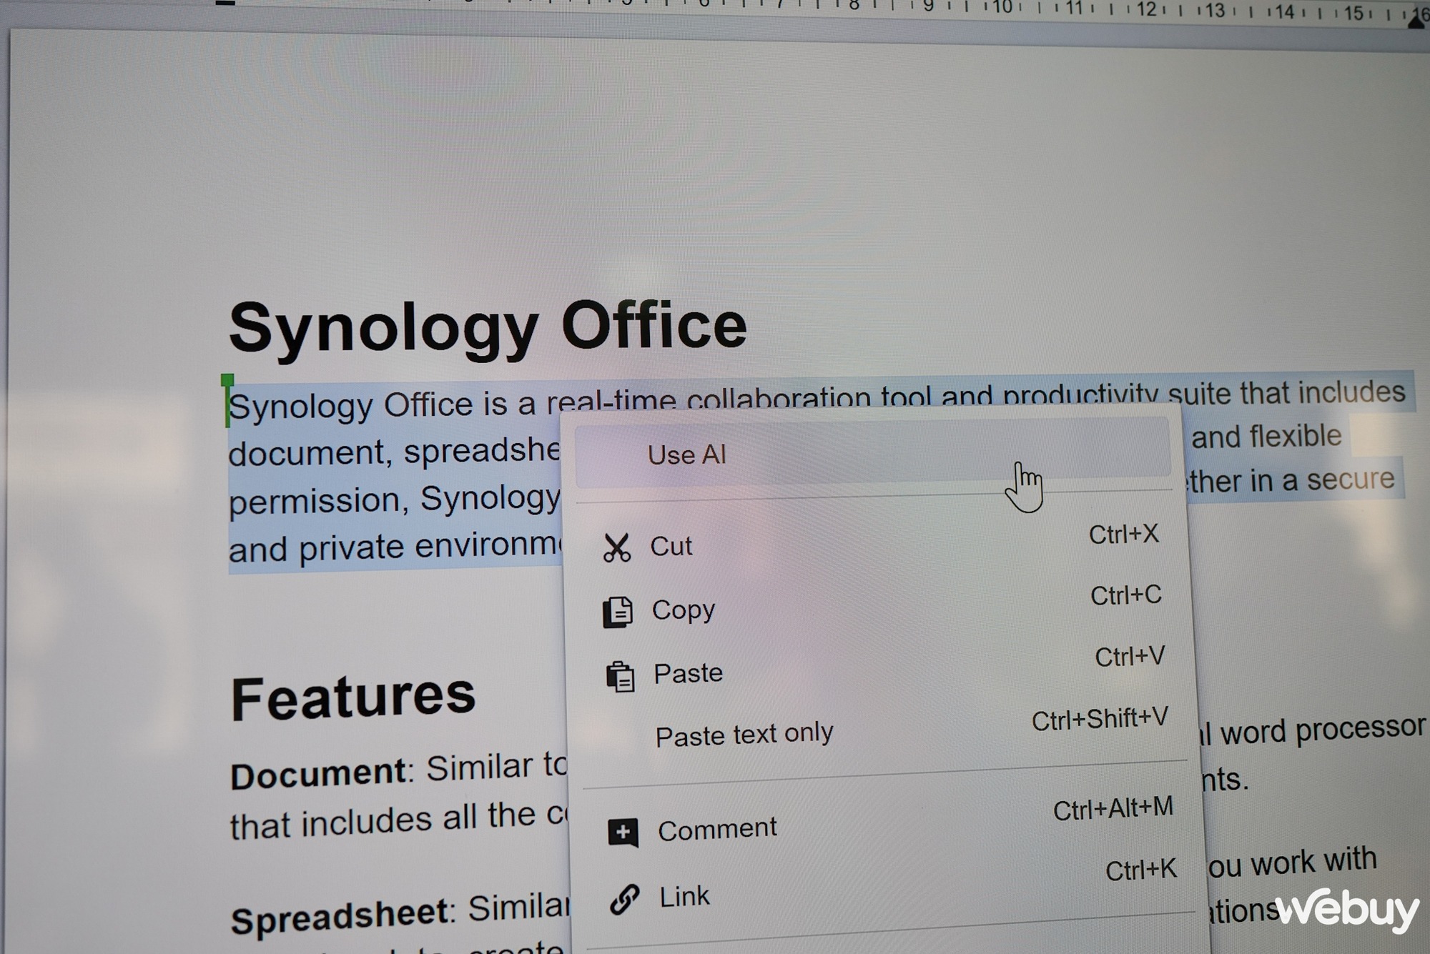Click the Comment plus-bubble icon
Screen dimensions: 1430x954
point(623,833)
